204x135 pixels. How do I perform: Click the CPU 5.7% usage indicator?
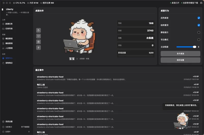click(x=19, y=3)
